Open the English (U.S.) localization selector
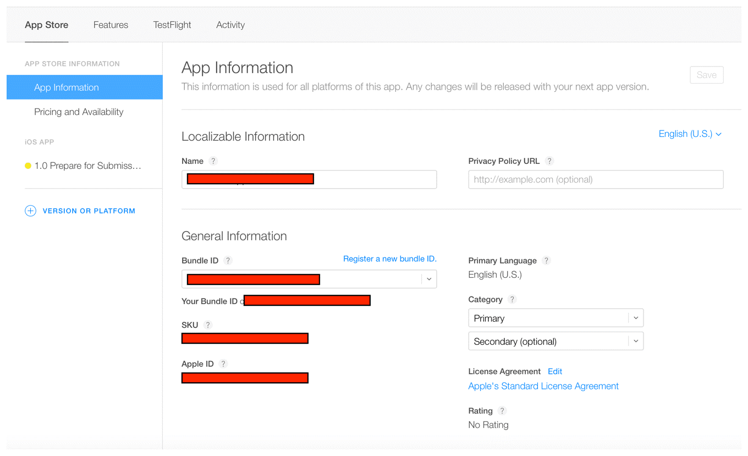The height and width of the screenshot is (456, 748). pos(689,134)
